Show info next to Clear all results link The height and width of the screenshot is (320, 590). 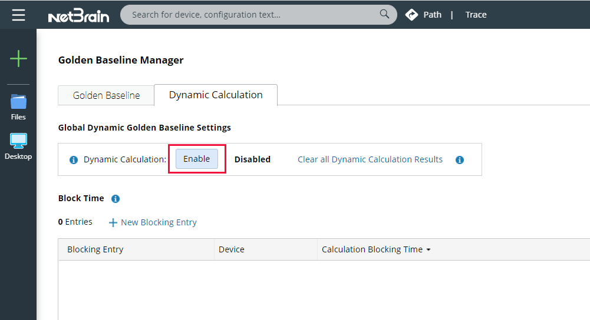pyautogui.click(x=459, y=159)
